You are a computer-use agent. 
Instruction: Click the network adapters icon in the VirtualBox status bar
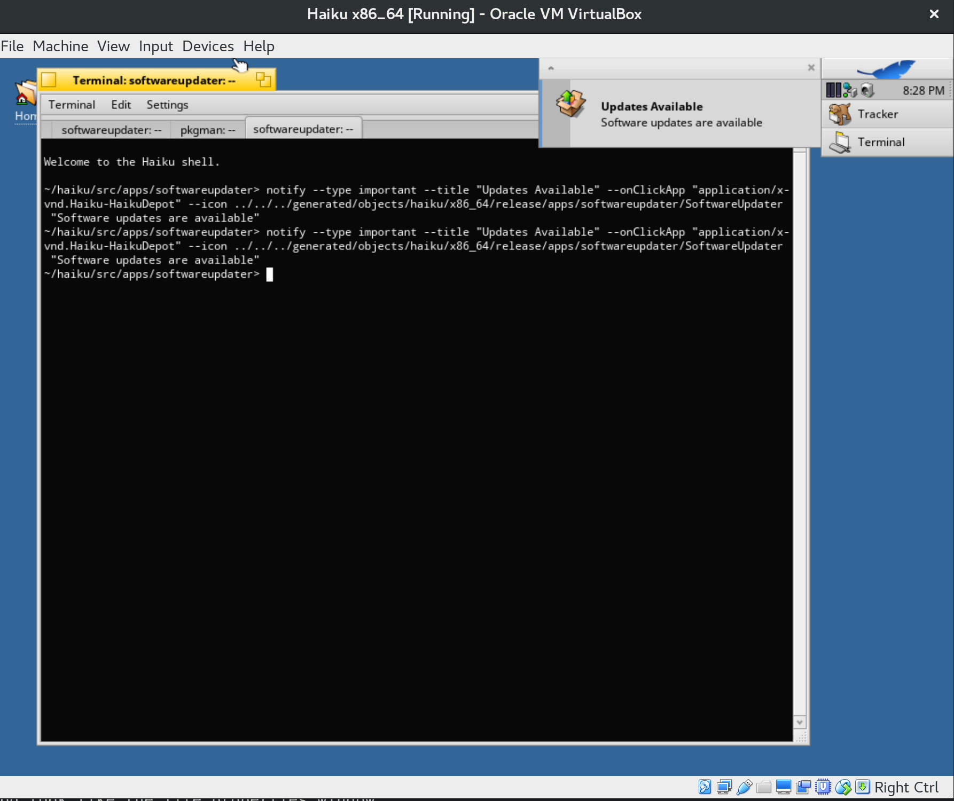[724, 787]
